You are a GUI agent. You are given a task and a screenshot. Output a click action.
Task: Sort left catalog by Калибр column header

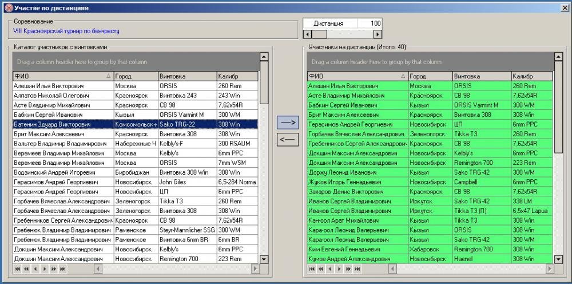click(x=236, y=76)
